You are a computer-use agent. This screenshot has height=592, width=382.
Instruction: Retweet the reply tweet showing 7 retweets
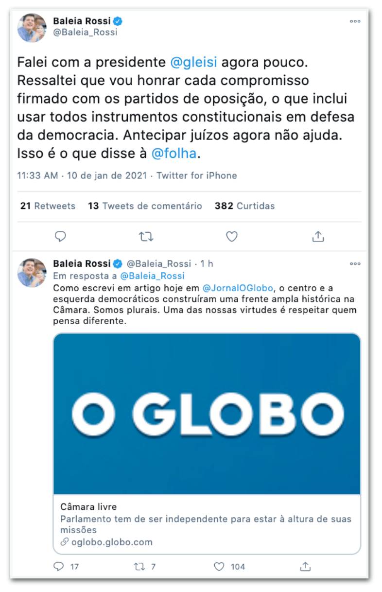pyautogui.click(x=144, y=567)
